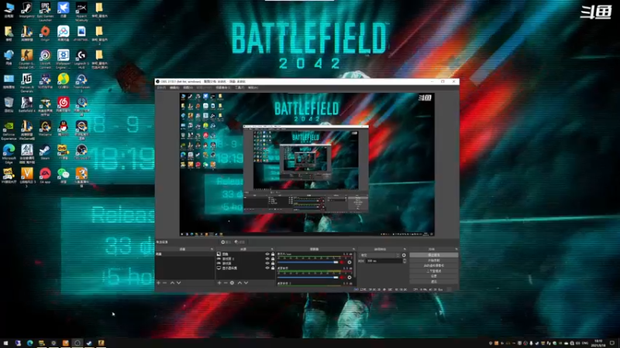Mute the first audio mixer channel

point(343,262)
